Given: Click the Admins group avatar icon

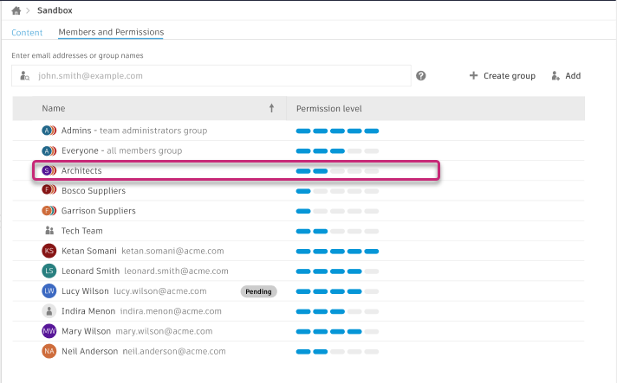Looking at the screenshot, I should tap(49, 131).
